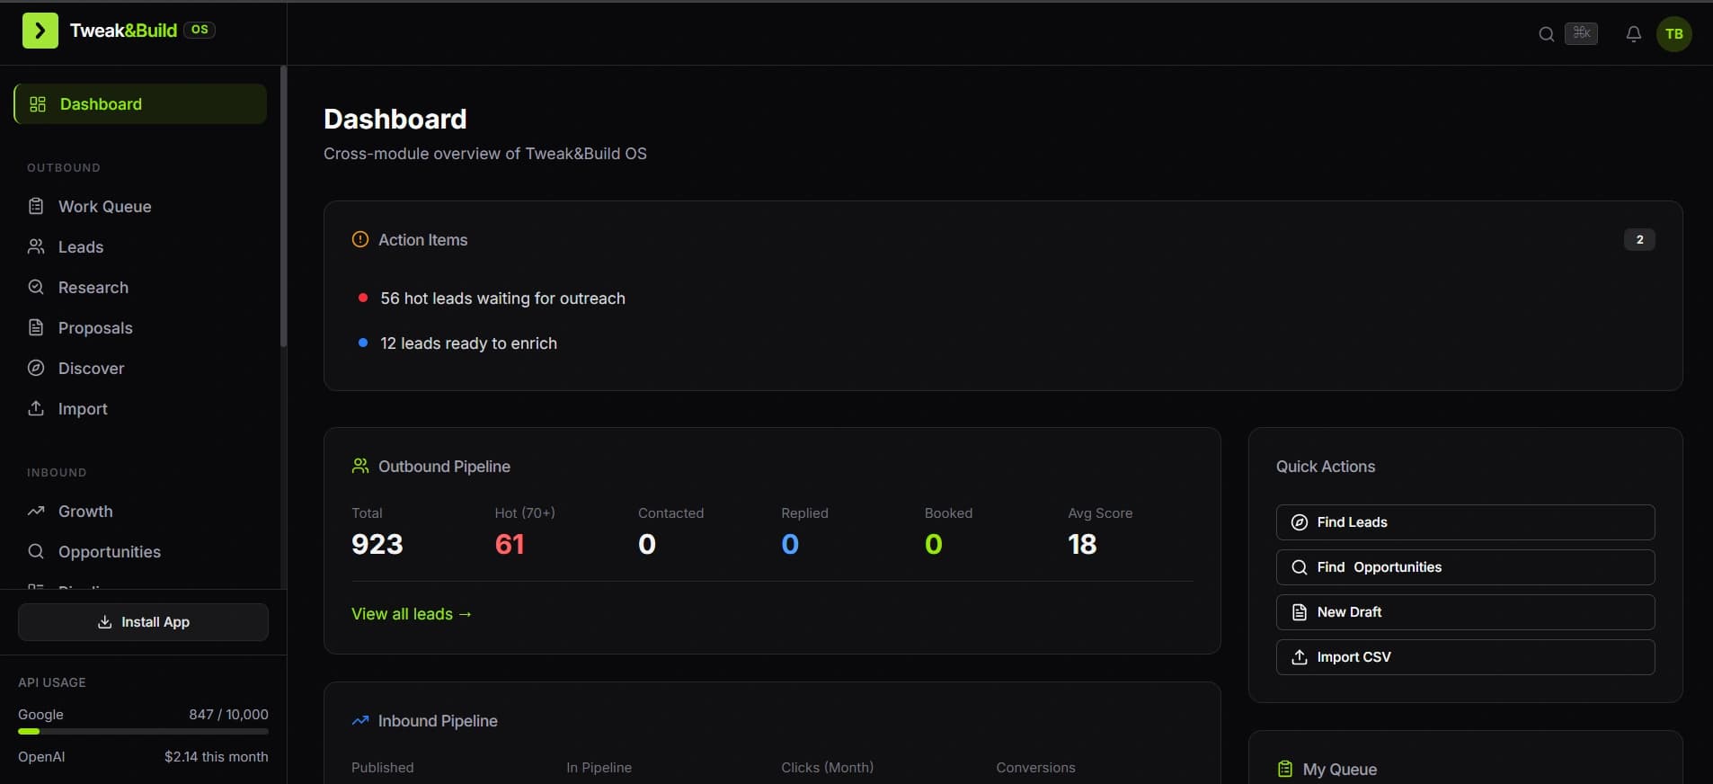Click the Total value 923
The width and height of the screenshot is (1713, 784).
point(377,544)
